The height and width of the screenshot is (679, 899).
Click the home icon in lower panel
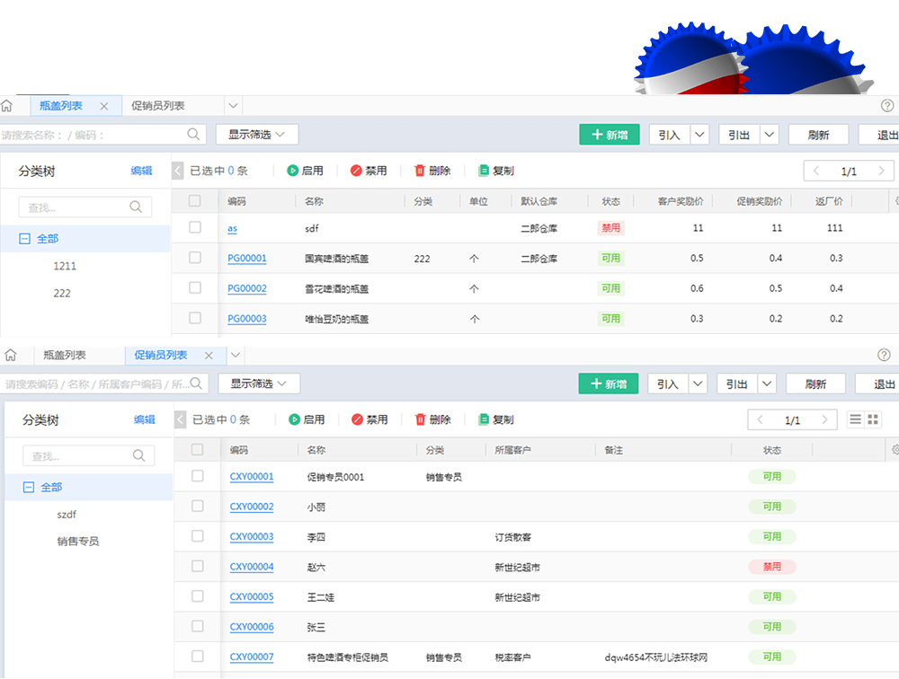pos(10,355)
